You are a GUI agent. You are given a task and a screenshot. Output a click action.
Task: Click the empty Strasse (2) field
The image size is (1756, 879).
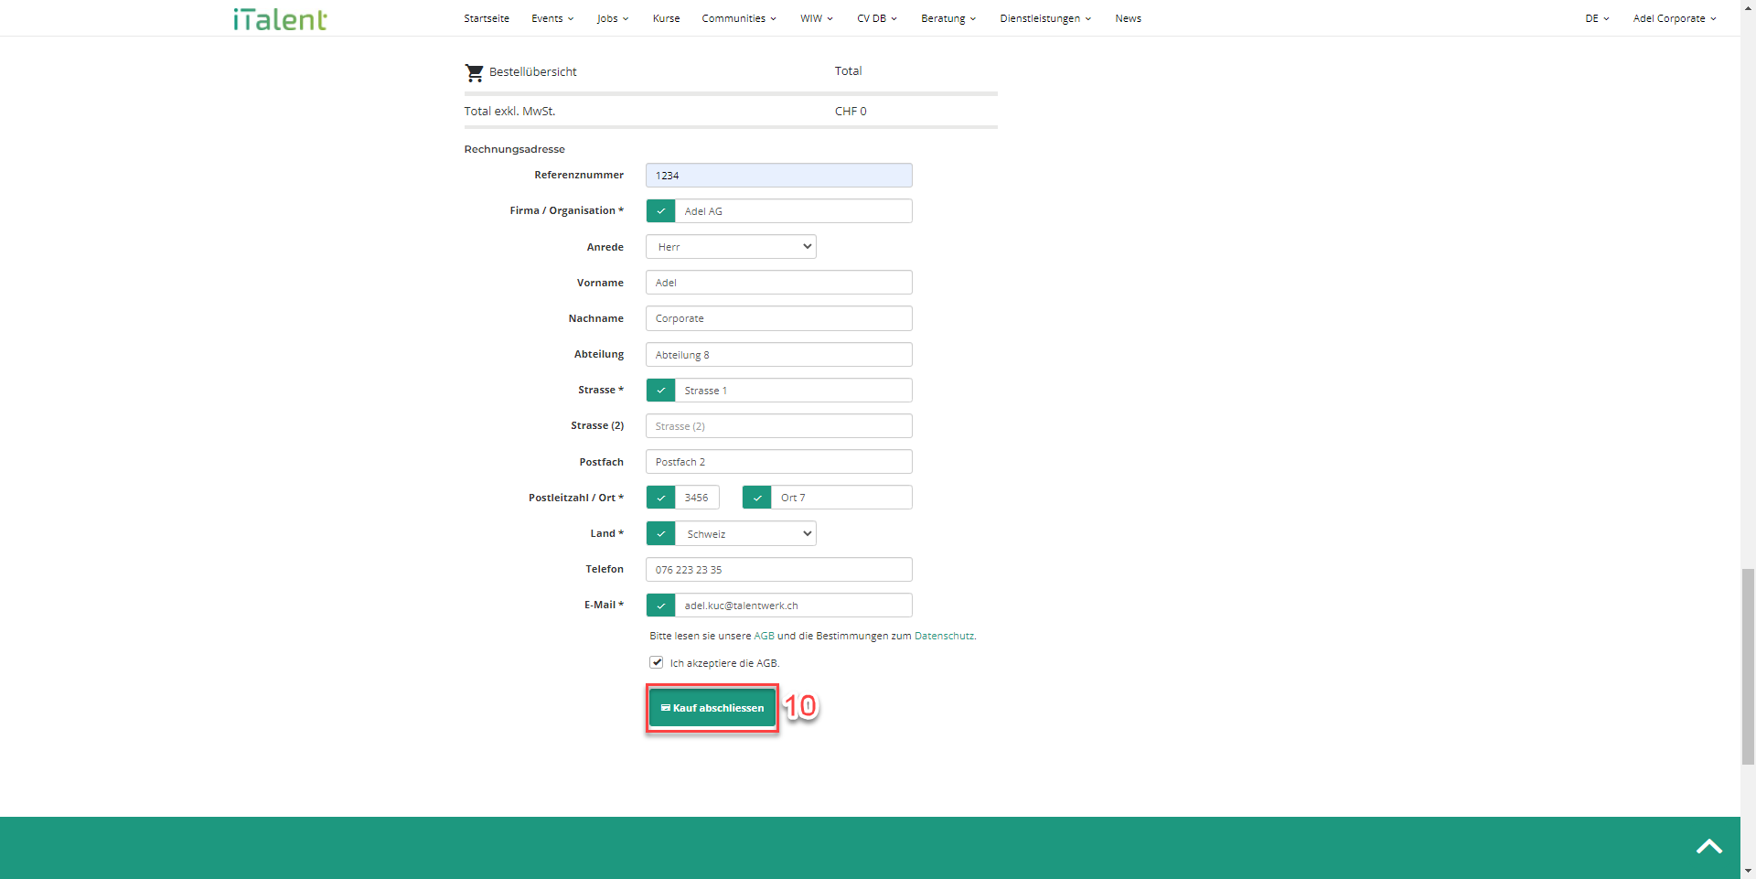tap(779, 426)
